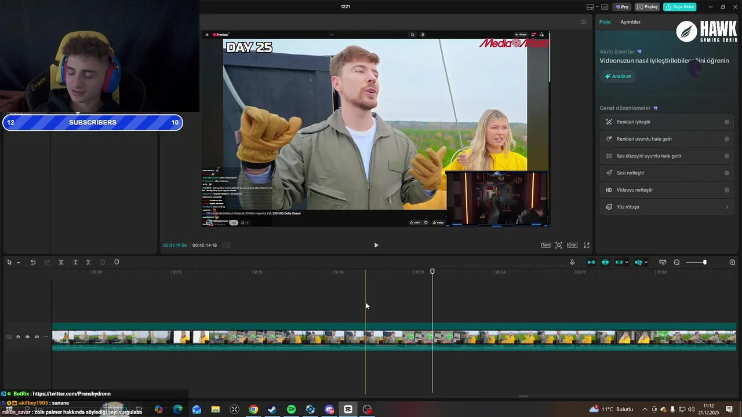The height and width of the screenshot is (417, 742).
Task: Open the notification center icon
Action: click(729, 409)
